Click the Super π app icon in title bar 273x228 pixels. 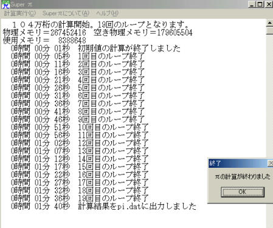click(x=5, y=4)
